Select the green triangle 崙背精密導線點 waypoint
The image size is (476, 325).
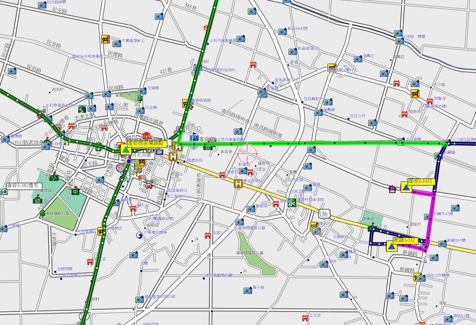125,150
